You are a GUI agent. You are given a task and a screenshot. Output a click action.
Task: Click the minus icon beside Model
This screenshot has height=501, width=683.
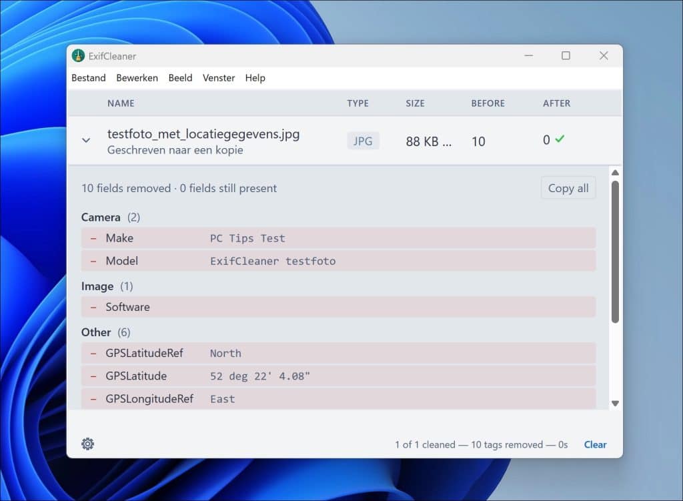pyautogui.click(x=93, y=262)
